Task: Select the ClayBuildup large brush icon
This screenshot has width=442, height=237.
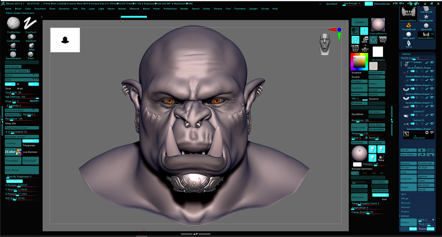Action: tap(13, 23)
